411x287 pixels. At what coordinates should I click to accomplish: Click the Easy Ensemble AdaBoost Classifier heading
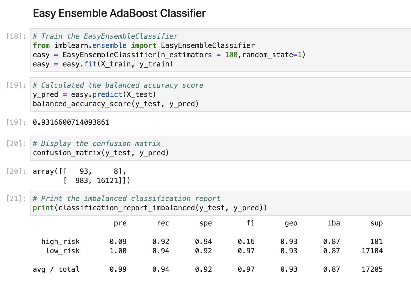point(119,13)
